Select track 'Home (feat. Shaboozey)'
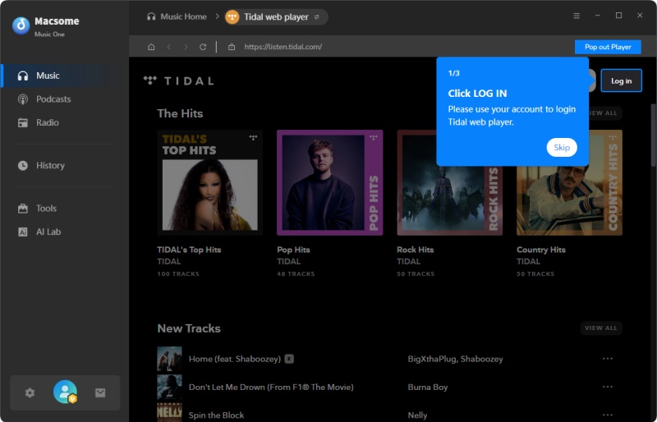The image size is (657, 422). [x=235, y=359]
